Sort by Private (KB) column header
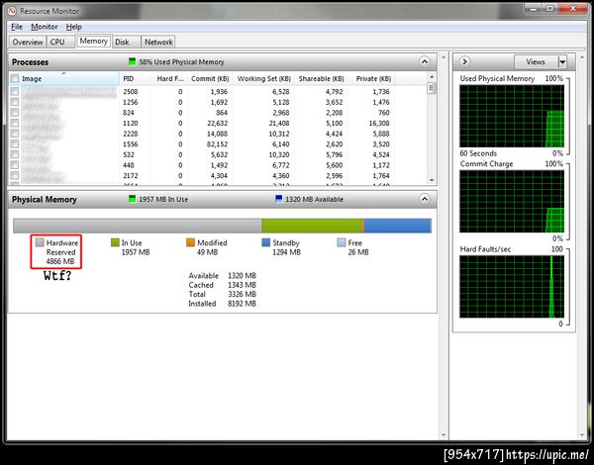The image size is (594, 465). point(373,79)
